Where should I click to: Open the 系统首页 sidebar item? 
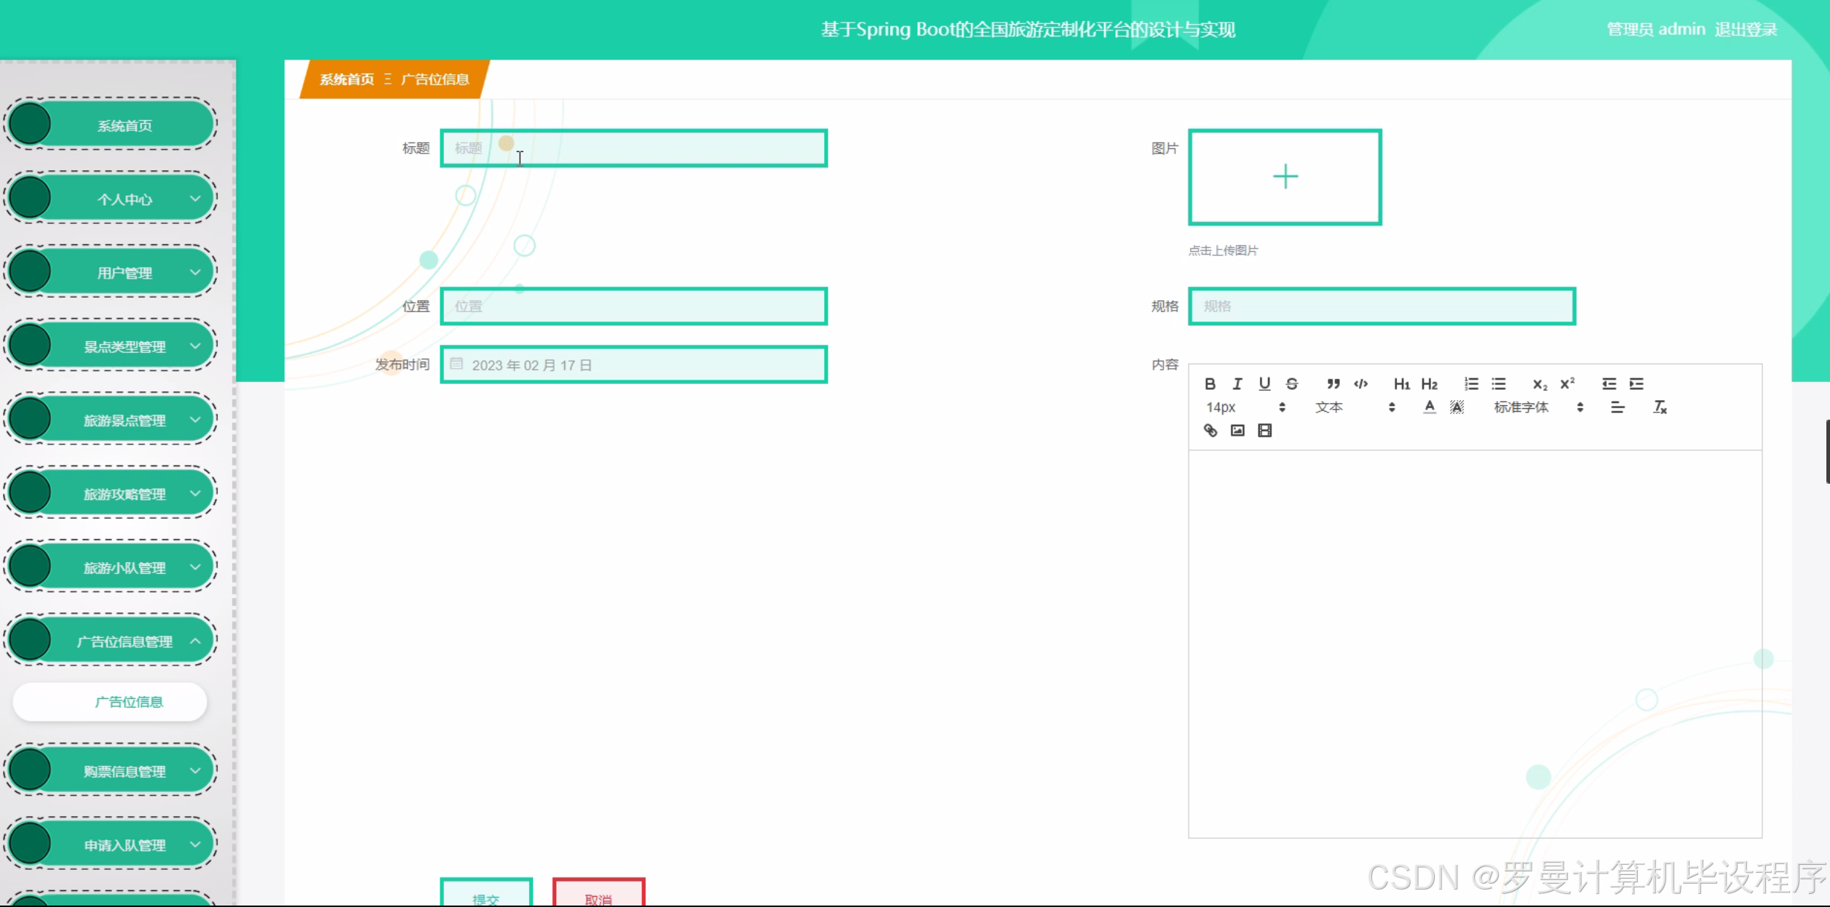(x=111, y=124)
